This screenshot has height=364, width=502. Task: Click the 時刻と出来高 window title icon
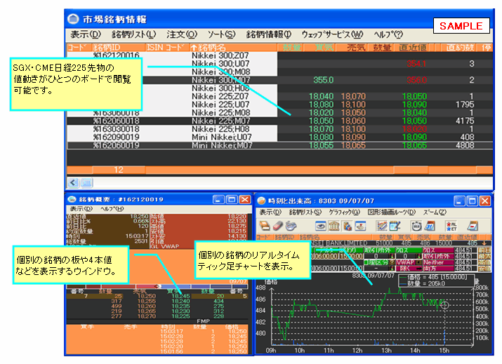pos(262,201)
